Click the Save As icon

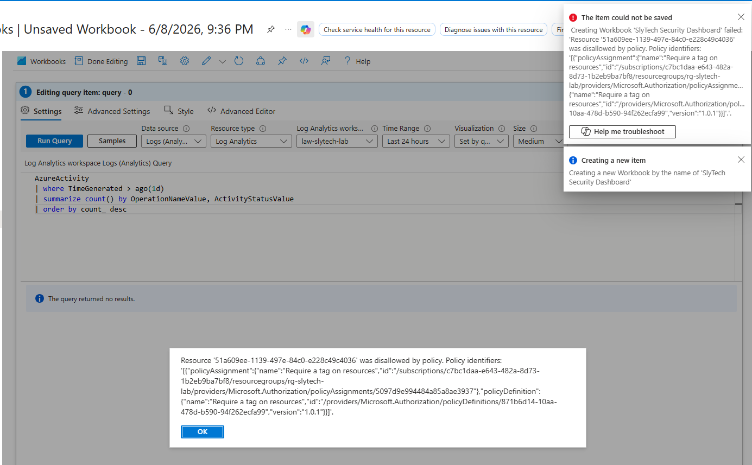point(163,61)
